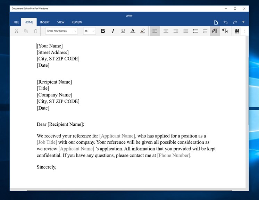The image size is (259, 200).
Task: Click the "Dear [Recipient Name]:" line
Action: pyautogui.click(x=60, y=124)
